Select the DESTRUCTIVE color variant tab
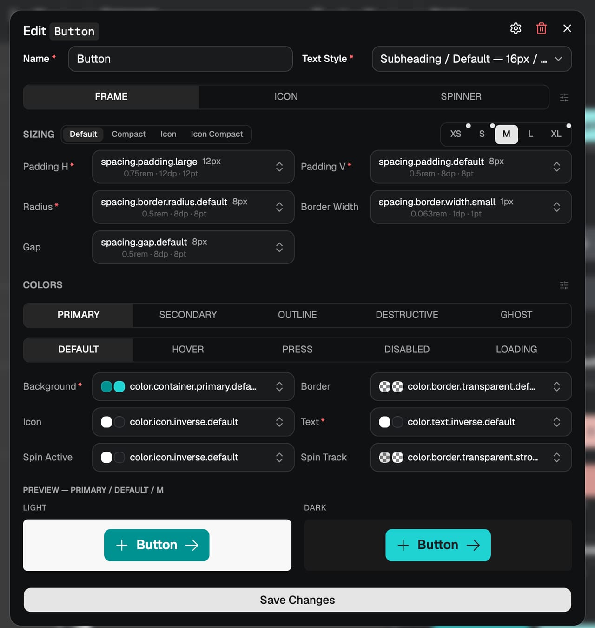The image size is (595, 628). [x=407, y=315]
